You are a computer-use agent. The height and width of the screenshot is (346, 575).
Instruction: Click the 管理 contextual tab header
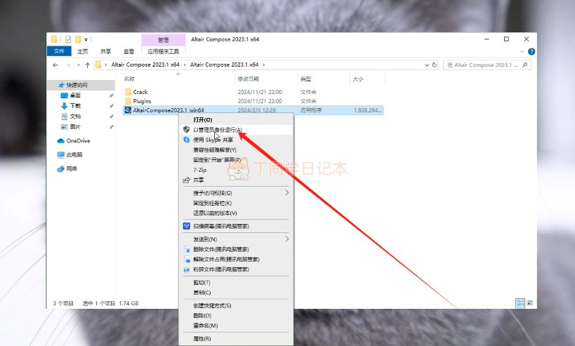(163, 40)
